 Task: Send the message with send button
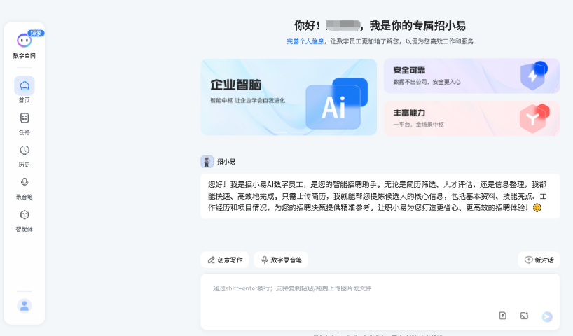pos(547,316)
